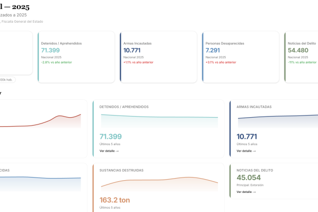Click the 45.054 Noticias del Delito value

coord(249,178)
